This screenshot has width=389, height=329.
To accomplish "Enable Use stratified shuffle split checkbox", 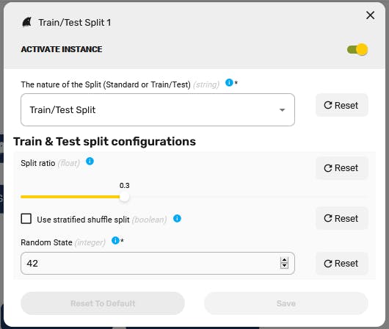I will pyautogui.click(x=26, y=219).
